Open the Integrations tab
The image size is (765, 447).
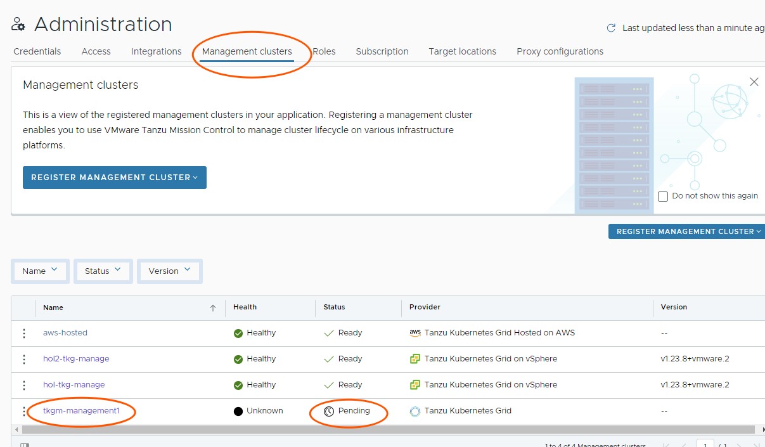pyautogui.click(x=156, y=51)
